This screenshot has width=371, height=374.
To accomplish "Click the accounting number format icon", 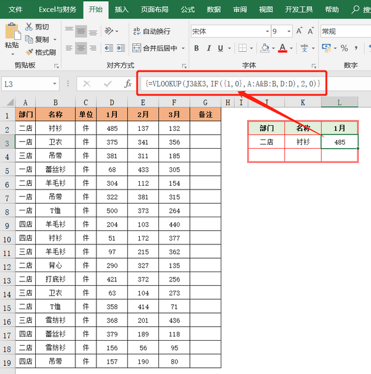I will point(326,48).
